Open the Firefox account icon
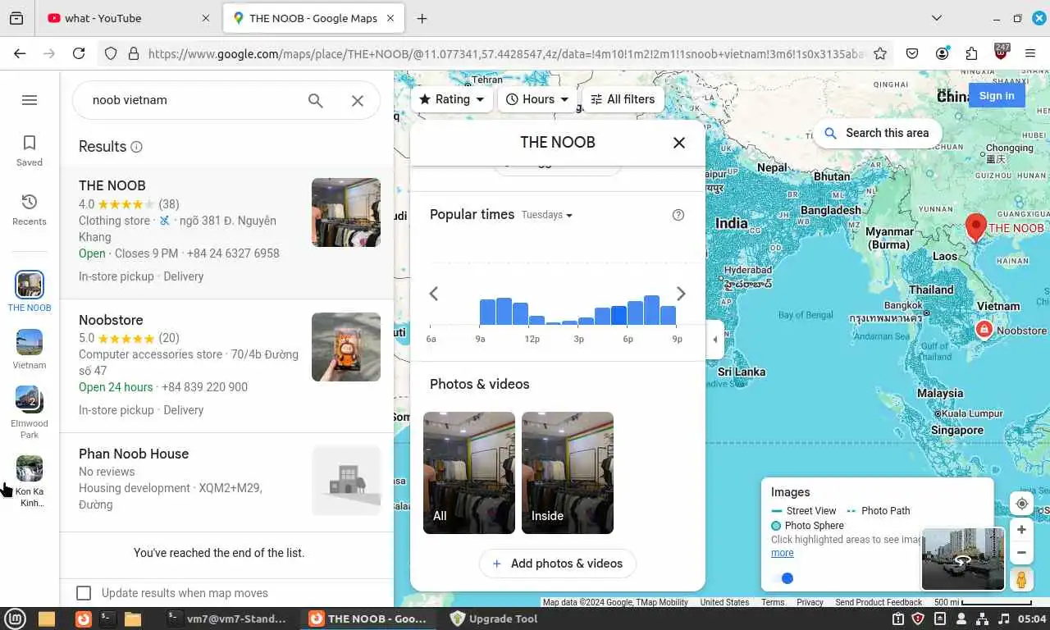Image resolution: width=1050 pixels, height=630 pixels. (x=942, y=53)
